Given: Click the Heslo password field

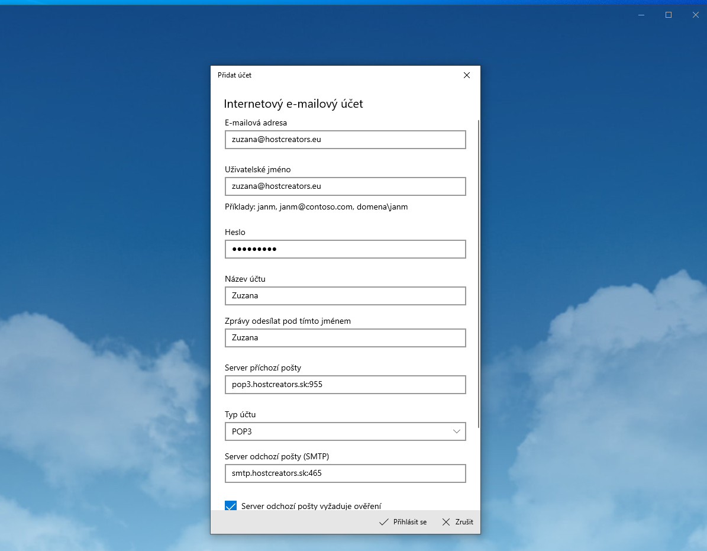Looking at the screenshot, I should 346,249.
